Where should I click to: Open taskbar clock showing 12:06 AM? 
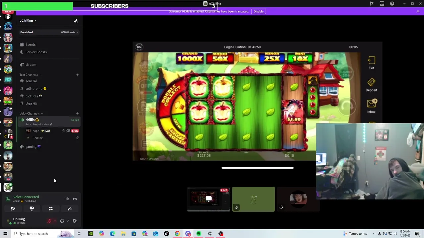pos(405,234)
